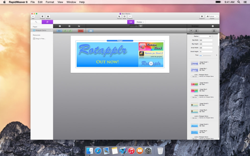Click Set Link button for Link 3
Screen dimensions: 250x156
pyautogui.click(x=194, y=118)
